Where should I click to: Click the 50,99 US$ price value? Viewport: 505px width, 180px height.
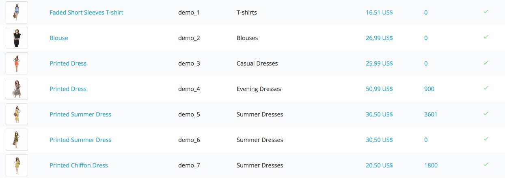pos(379,89)
